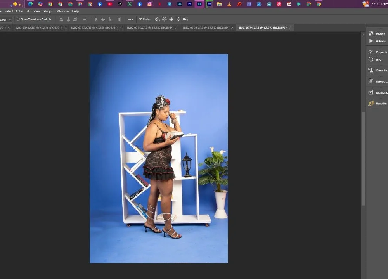Expand the Layer auto-select dropdown

point(6,19)
